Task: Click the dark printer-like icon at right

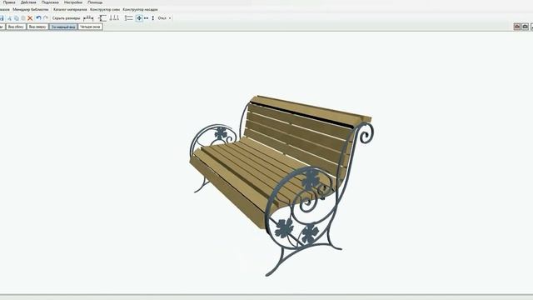Action: tap(526, 27)
